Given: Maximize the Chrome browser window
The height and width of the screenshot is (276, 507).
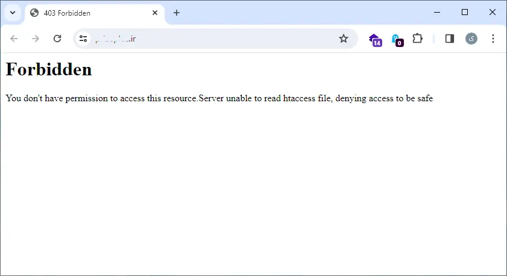Looking at the screenshot, I should coord(465,12).
